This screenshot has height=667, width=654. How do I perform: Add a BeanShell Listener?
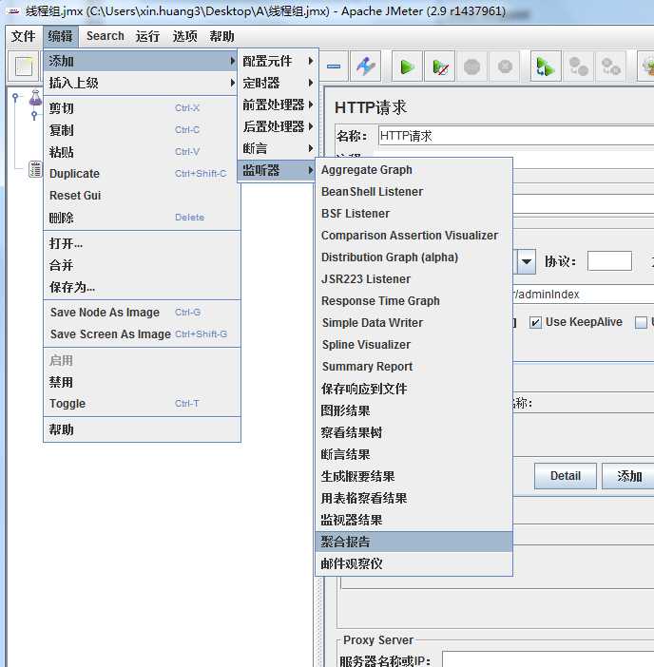pyautogui.click(x=414, y=191)
